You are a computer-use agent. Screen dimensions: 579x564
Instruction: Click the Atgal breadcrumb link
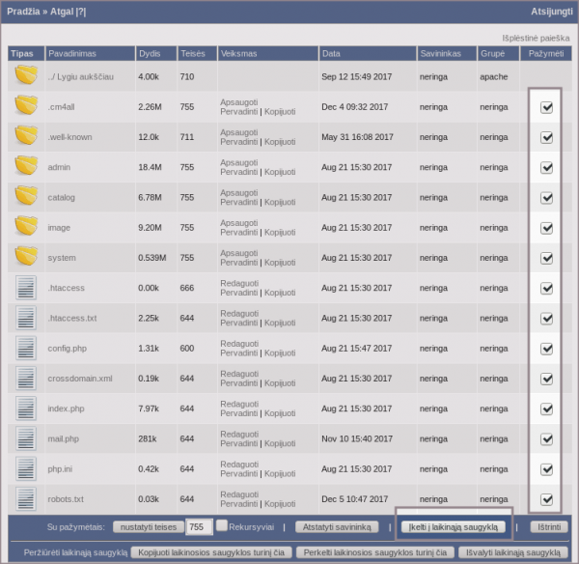click(x=62, y=12)
